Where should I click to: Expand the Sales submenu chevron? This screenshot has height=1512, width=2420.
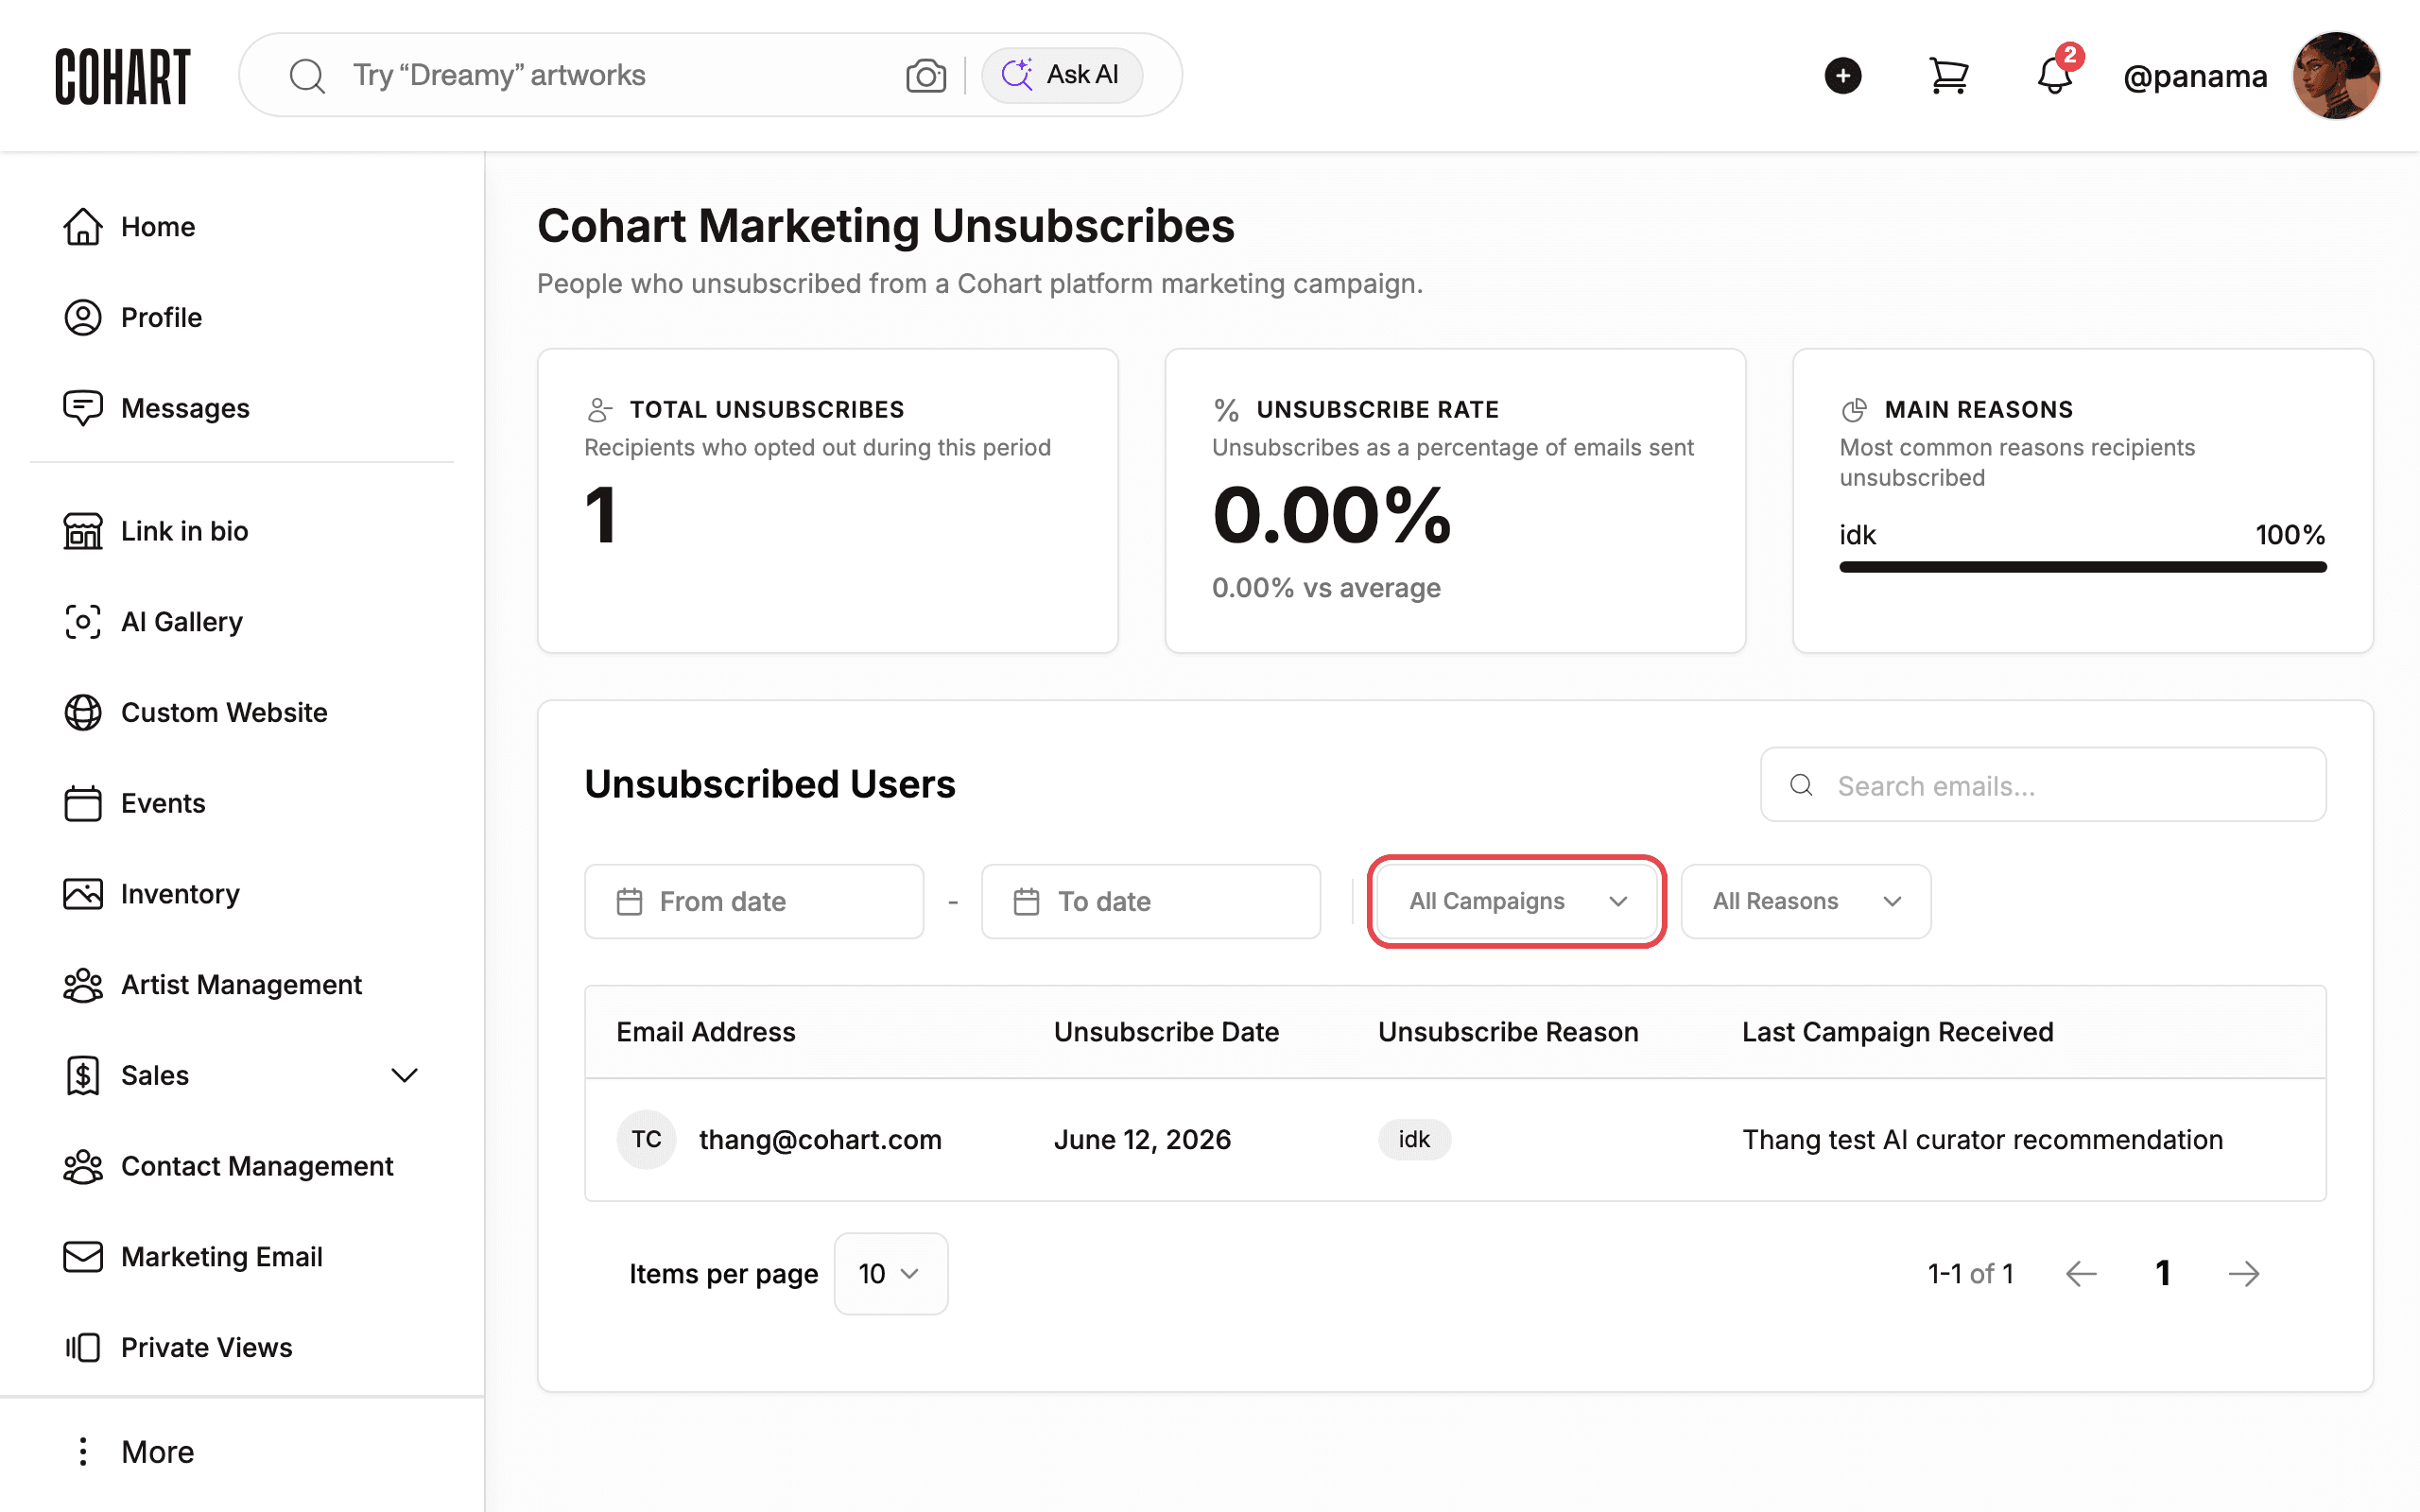point(404,1076)
